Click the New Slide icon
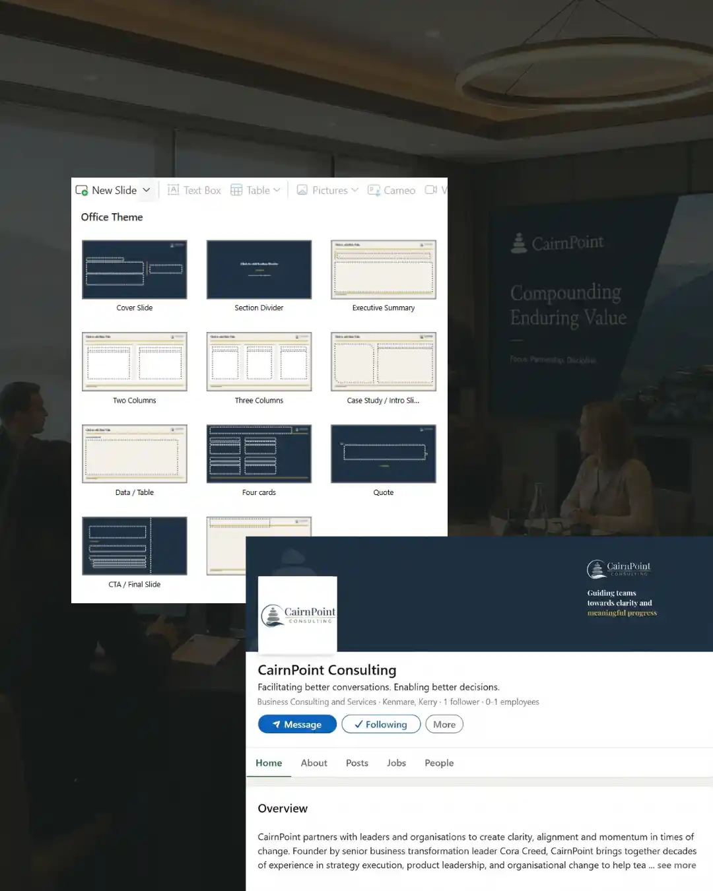 pos(82,190)
